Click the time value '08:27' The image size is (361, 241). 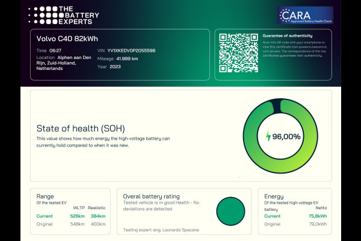(55, 51)
